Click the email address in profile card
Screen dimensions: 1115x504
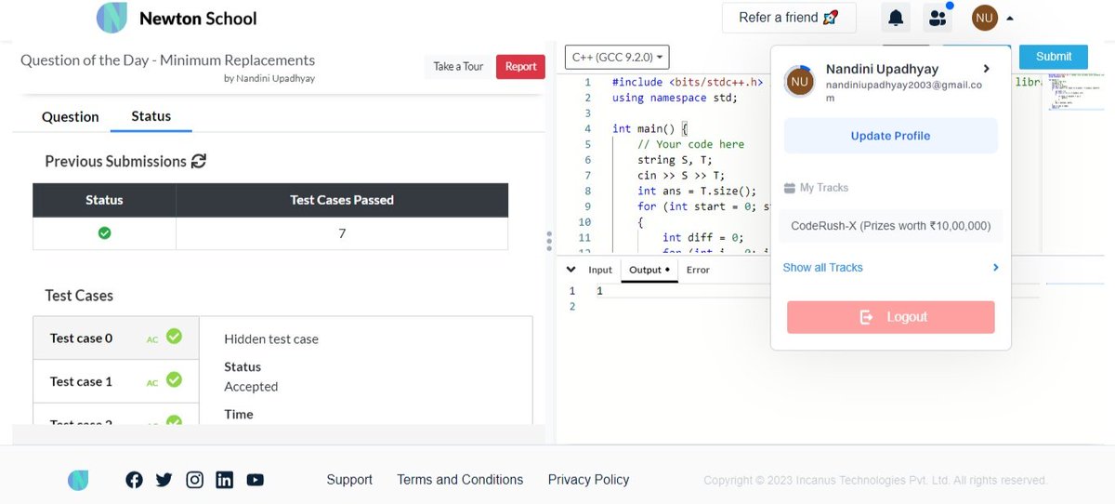(x=904, y=90)
